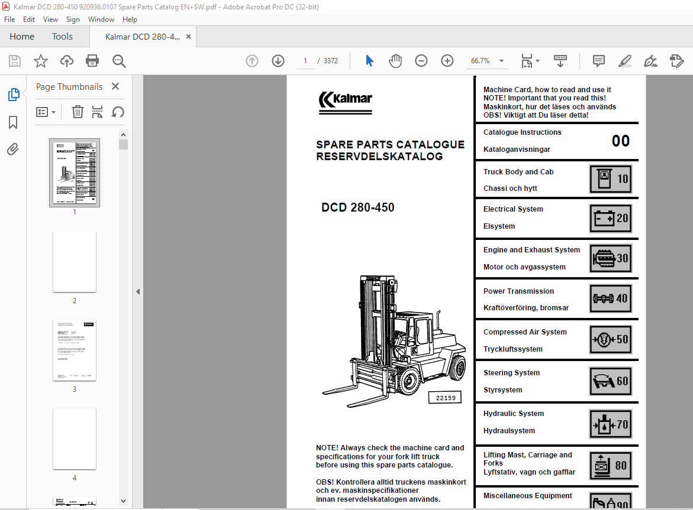693x510 pixels.
Task: Click the Hydraulic System 70 section
Action: pos(557,423)
